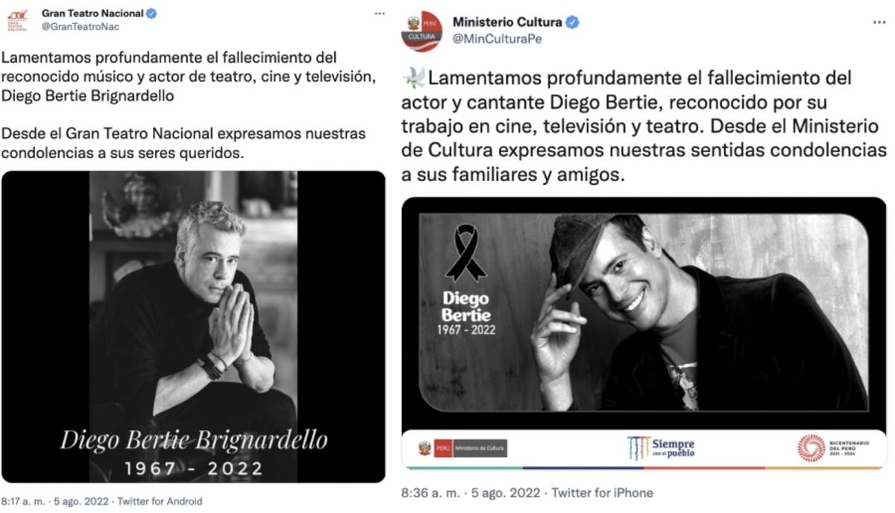
Task: Click Ministerio Cultura verified badge
Action: [x=572, y=22]
